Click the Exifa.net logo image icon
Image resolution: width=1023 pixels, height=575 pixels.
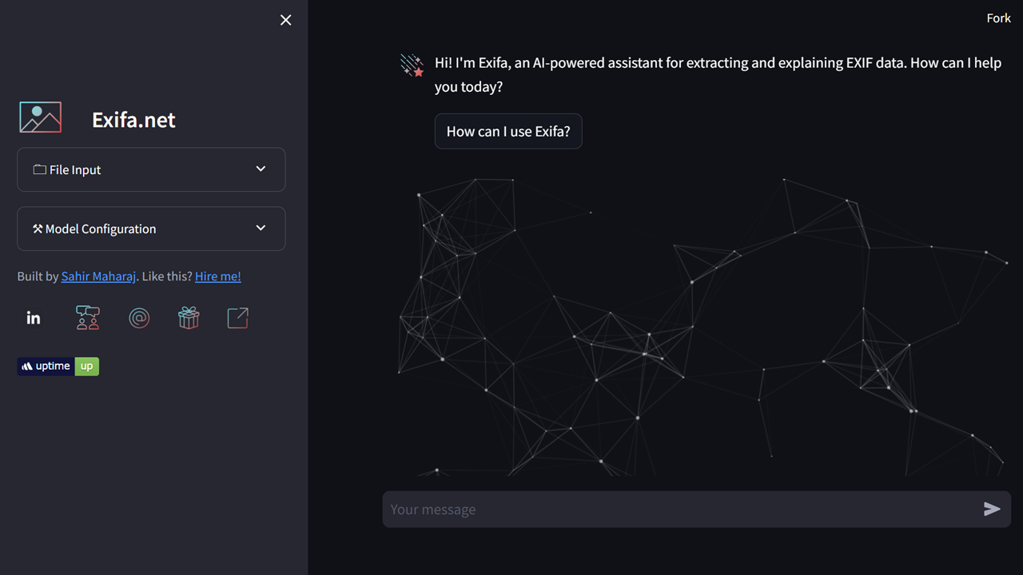click(40, 117)
